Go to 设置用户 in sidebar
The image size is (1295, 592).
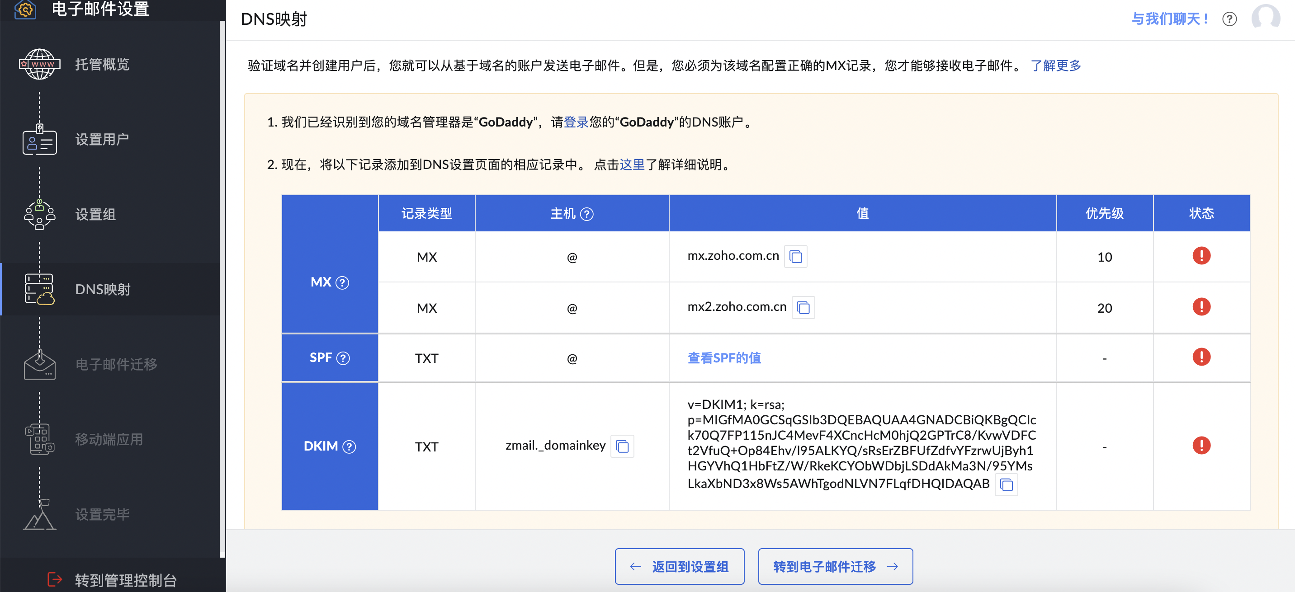point(102,139)
